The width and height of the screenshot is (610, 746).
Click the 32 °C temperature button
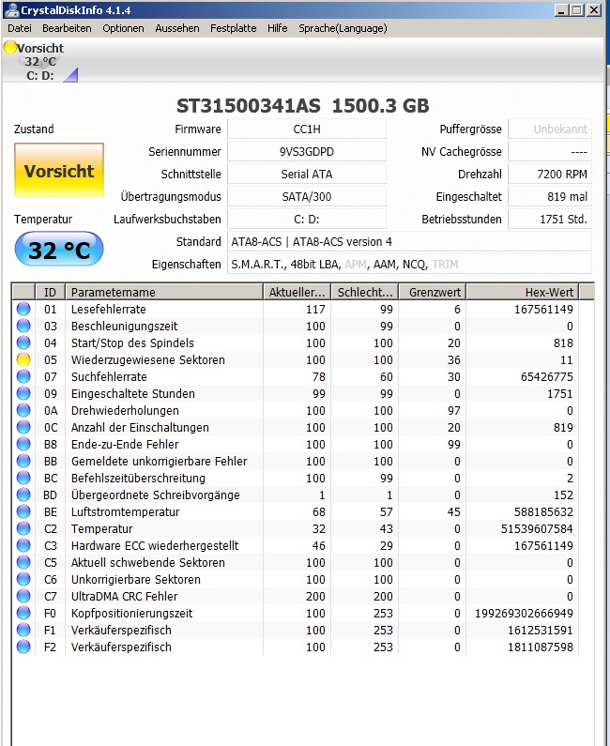point(59,250)
